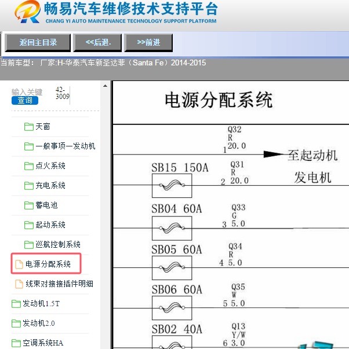
Task: Open the 一般事项一发动机 folder icon
Action: [29, 146]
